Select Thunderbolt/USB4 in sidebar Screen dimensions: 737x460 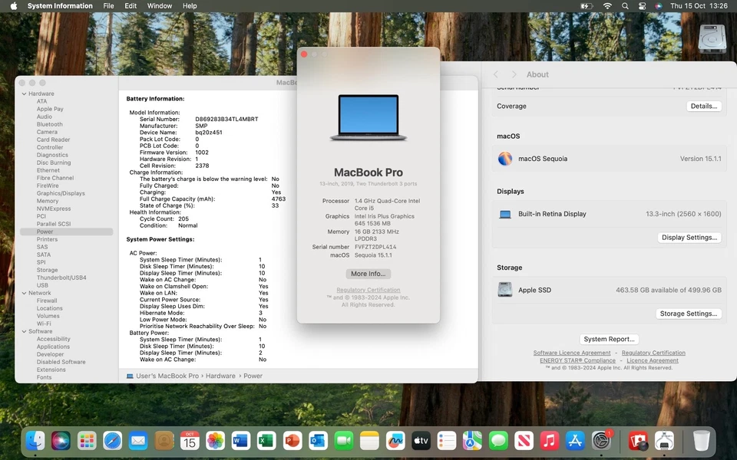[x=61, y=278]
